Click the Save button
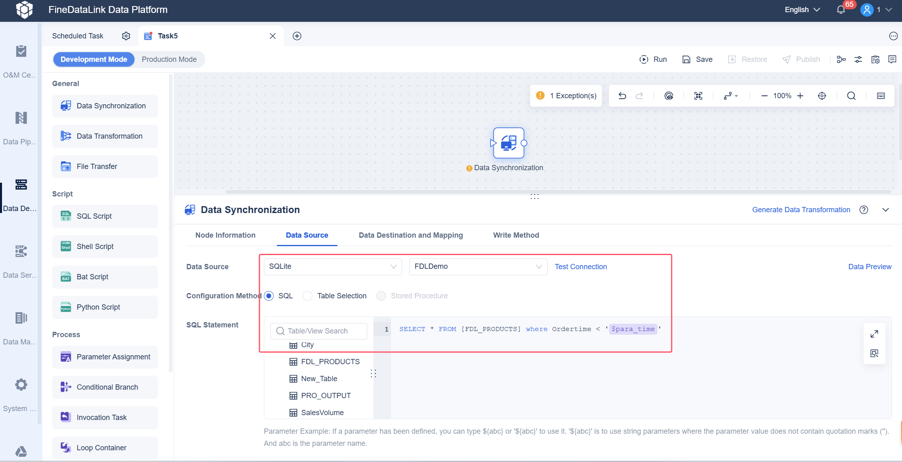 pos(698,59)
